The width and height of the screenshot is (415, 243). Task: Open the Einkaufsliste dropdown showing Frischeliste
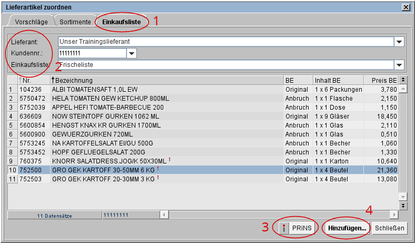pyautogui.click(x=399, y=65)
